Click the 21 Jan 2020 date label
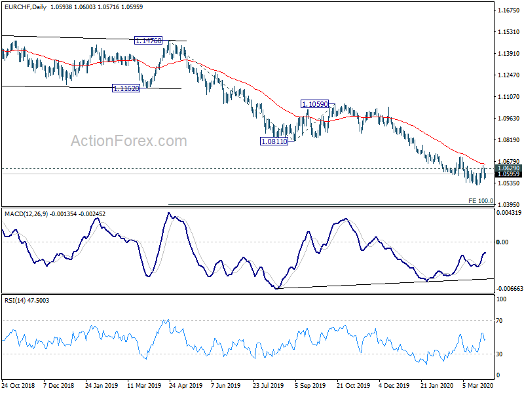This screenshot has width=524, height=393. coord(437,385)
